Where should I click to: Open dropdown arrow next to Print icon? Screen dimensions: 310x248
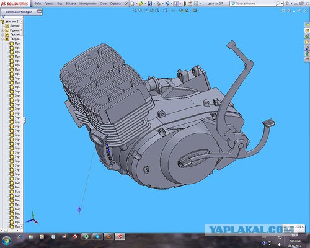(x=162, y=4)
